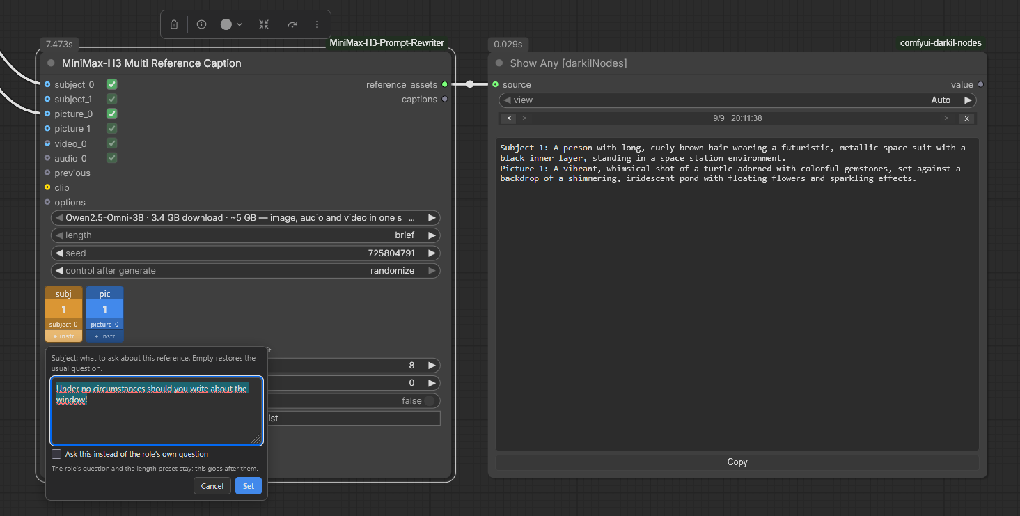Toggle the picture_0 checkbox

pyautogui.click(x=111, y=114)
